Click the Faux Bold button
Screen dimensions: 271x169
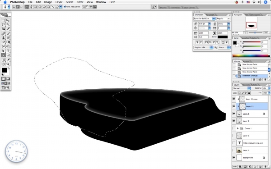[x=197, y=42]
